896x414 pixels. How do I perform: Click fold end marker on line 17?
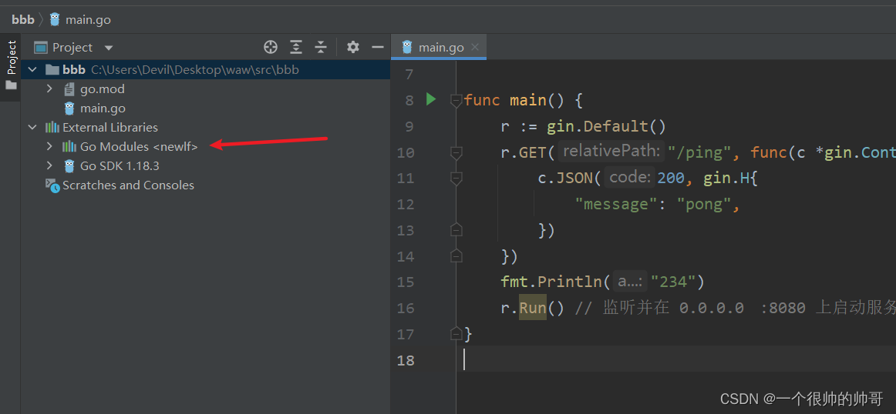456,333
